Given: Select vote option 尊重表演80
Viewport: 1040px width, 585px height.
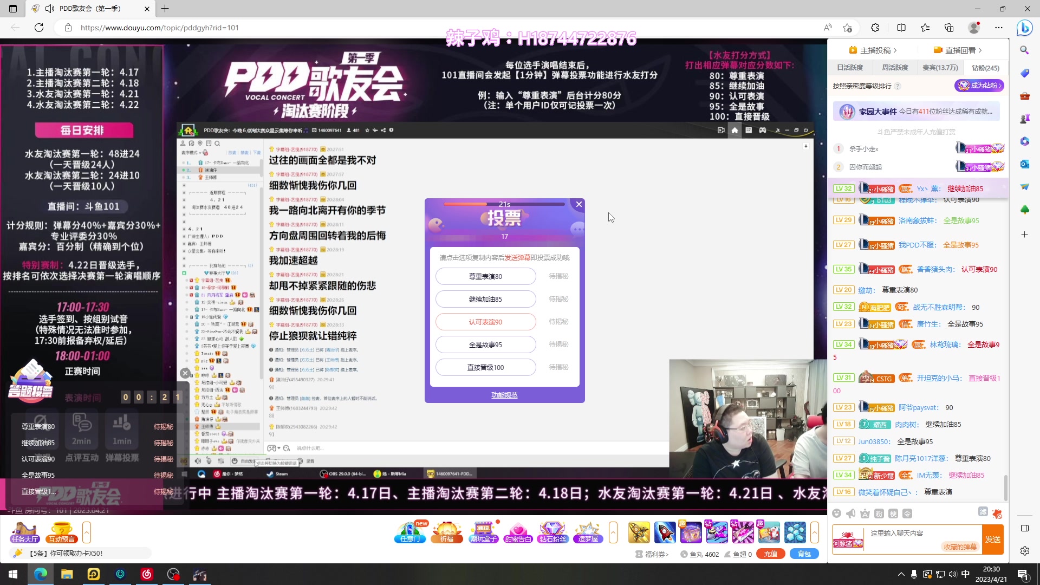Looking at the screenshot, I should (485, 276).
